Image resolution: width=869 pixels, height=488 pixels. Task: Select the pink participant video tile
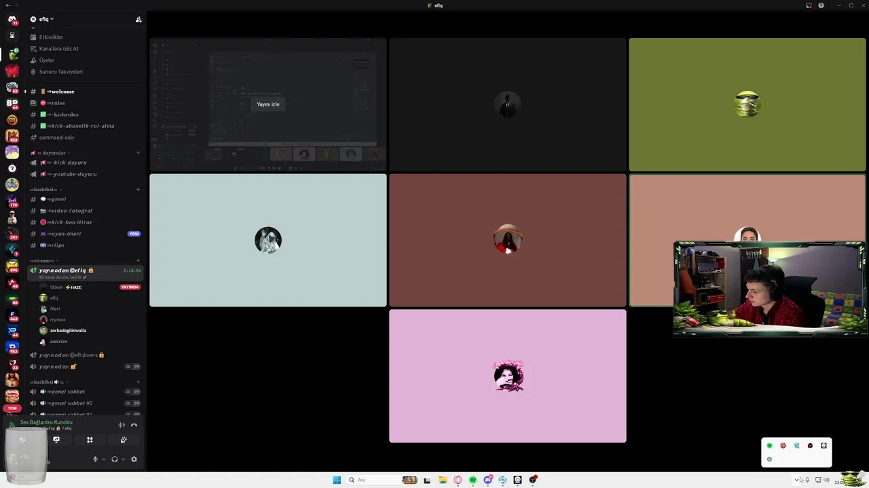click(508, 376)
